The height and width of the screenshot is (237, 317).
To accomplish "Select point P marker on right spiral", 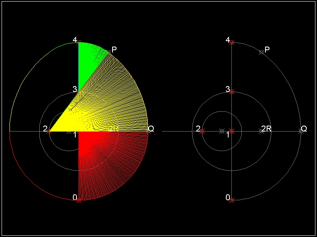I will click(261, 52).
